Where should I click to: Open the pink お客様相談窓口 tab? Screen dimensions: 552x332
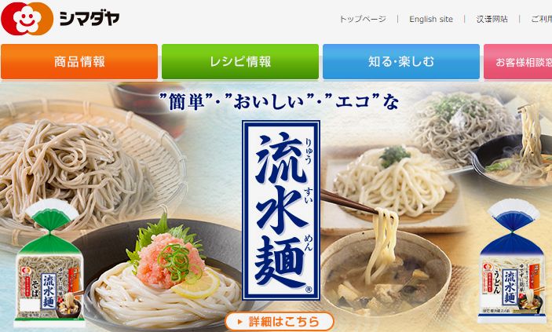pyautogui.click(x=518, y=61)
